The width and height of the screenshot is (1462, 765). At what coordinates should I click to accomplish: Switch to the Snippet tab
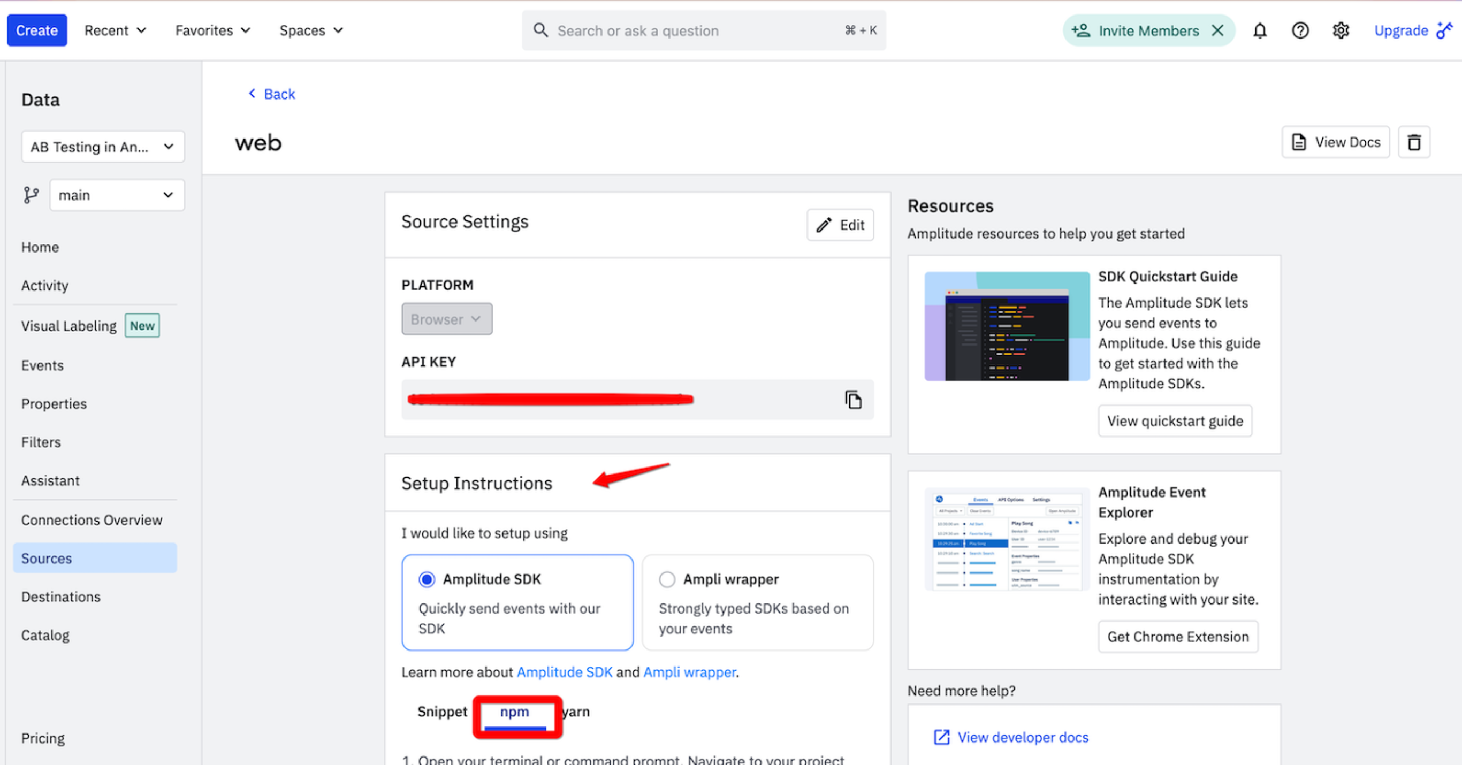[x=442, y=712]
